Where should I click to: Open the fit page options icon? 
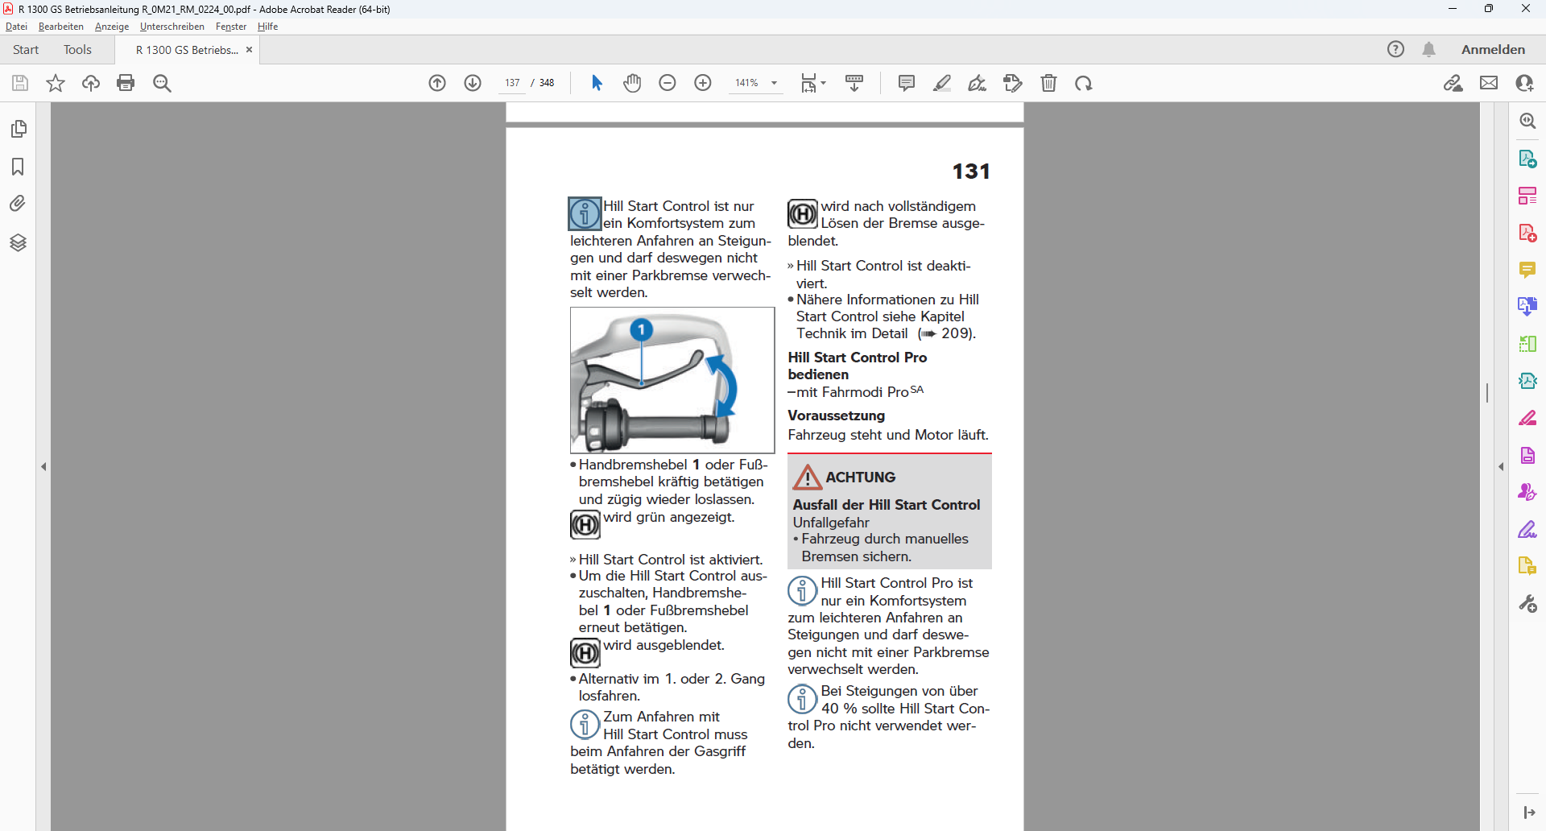(813, 83)
